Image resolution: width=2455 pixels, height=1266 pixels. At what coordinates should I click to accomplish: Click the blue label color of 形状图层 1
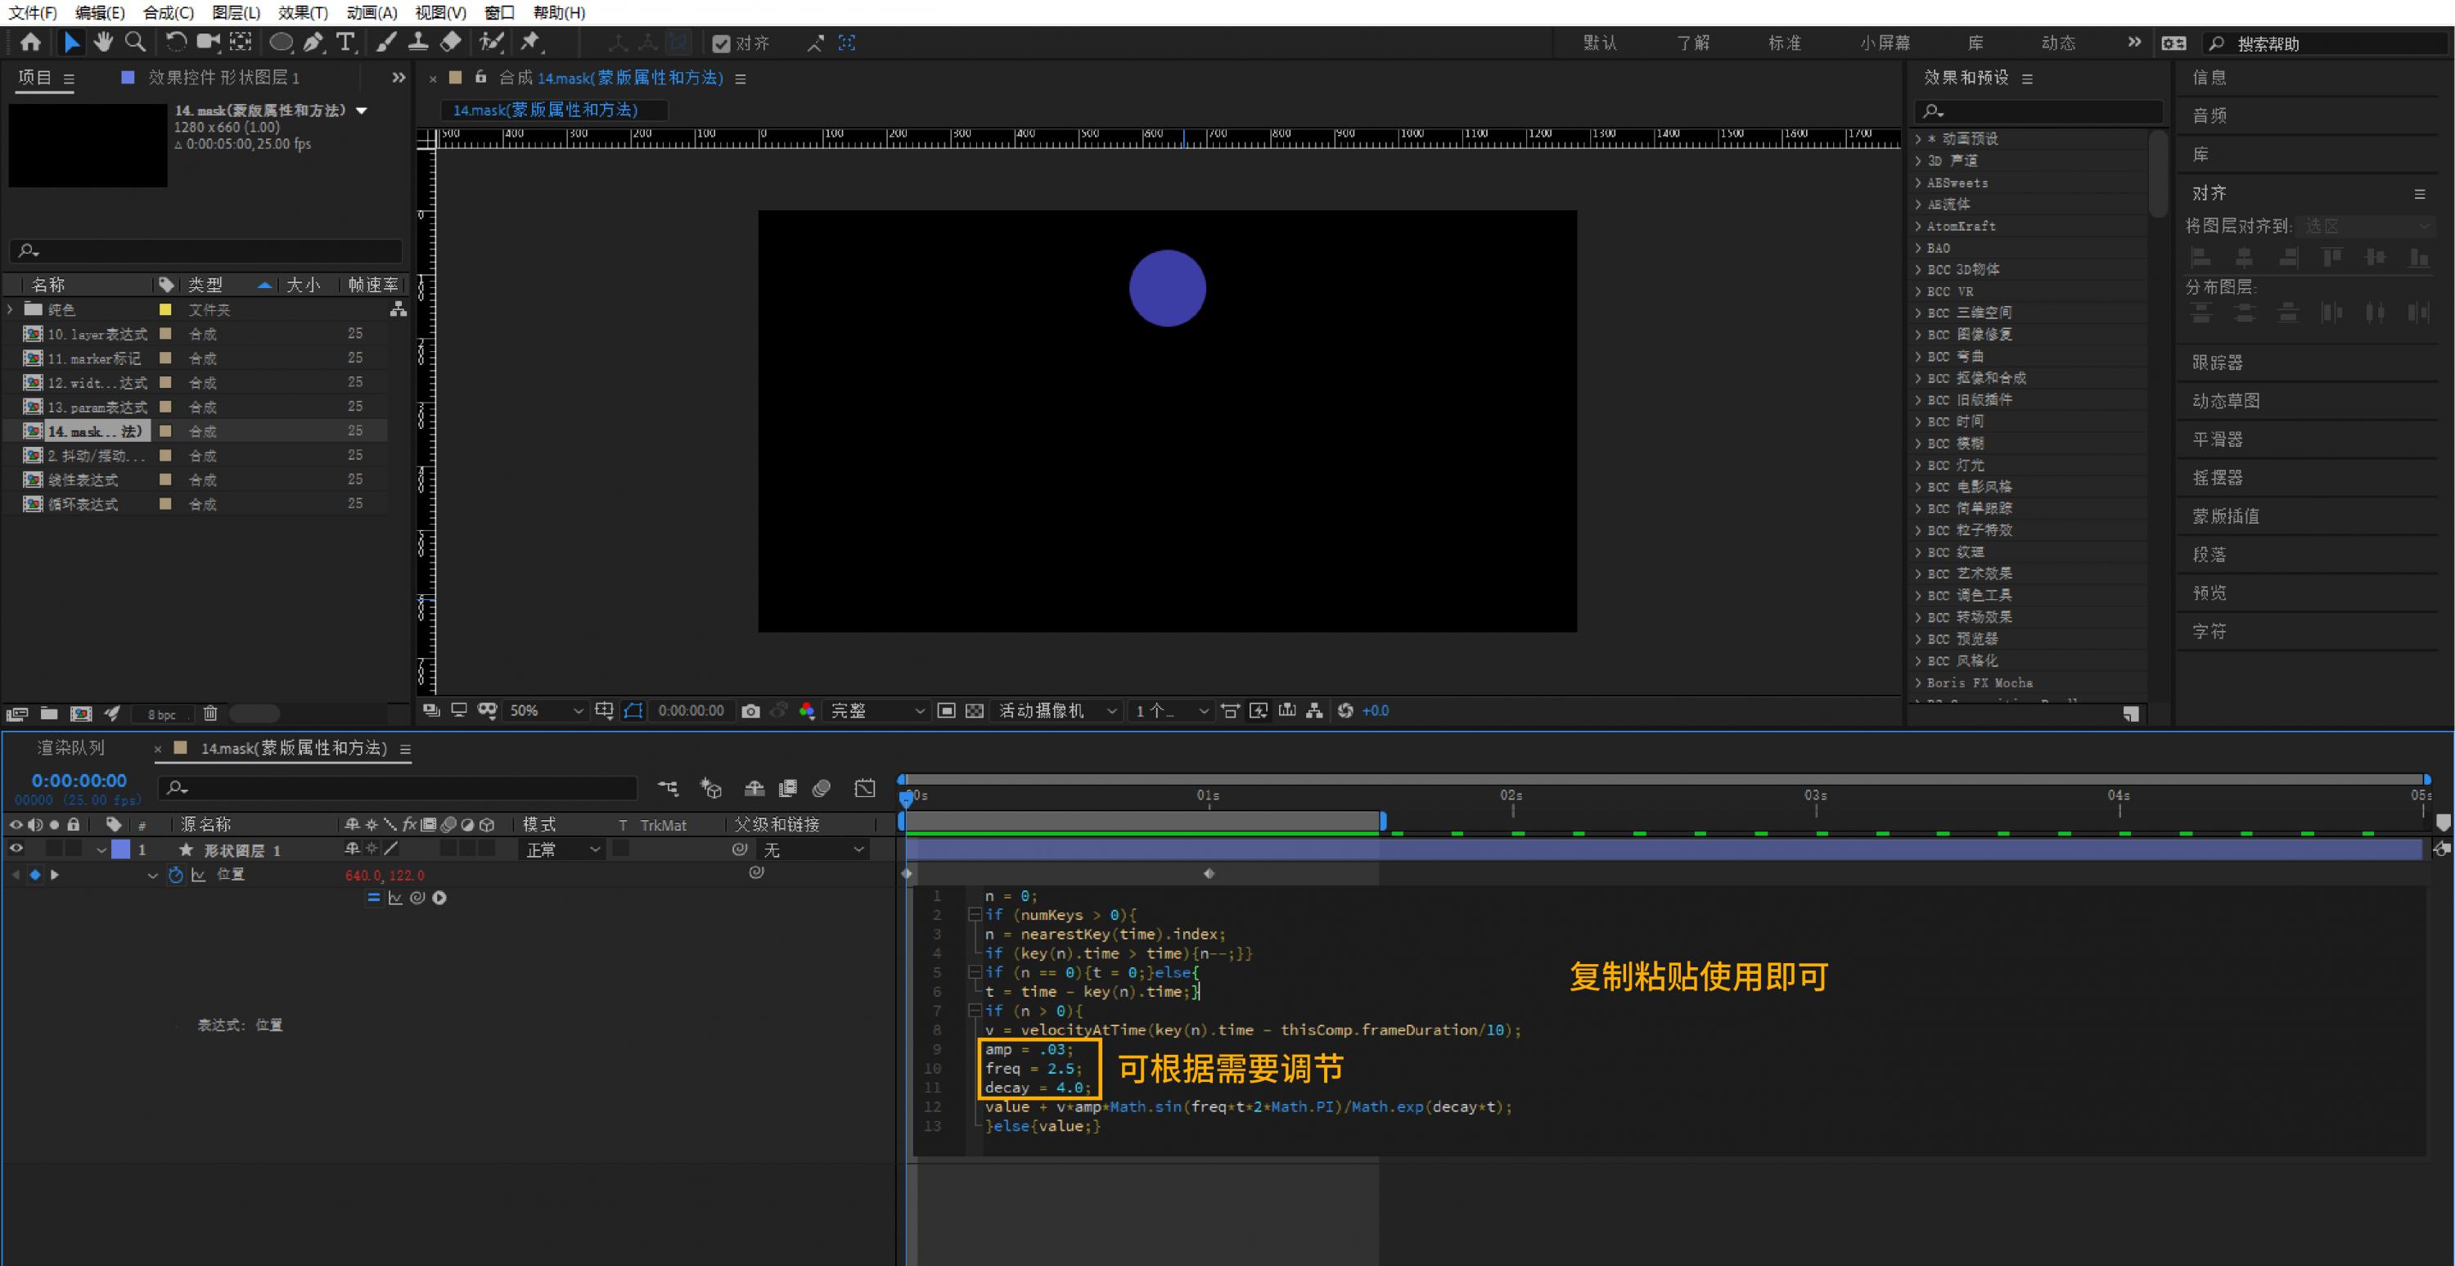121,849
